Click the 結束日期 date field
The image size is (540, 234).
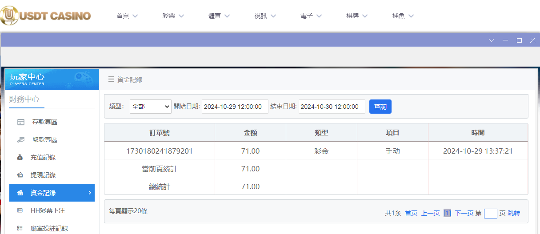pyautogui.click(x=332, y=107)
